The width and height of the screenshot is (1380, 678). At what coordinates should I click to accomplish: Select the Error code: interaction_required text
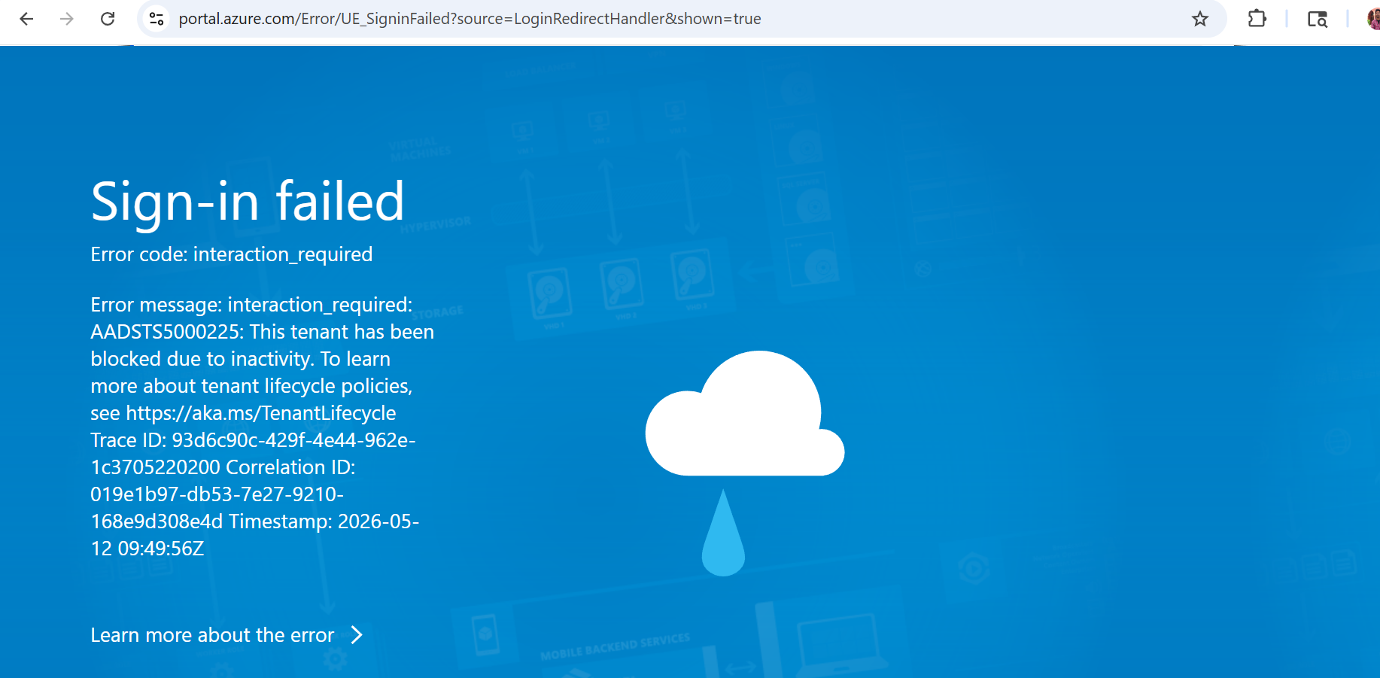[232, 254]
